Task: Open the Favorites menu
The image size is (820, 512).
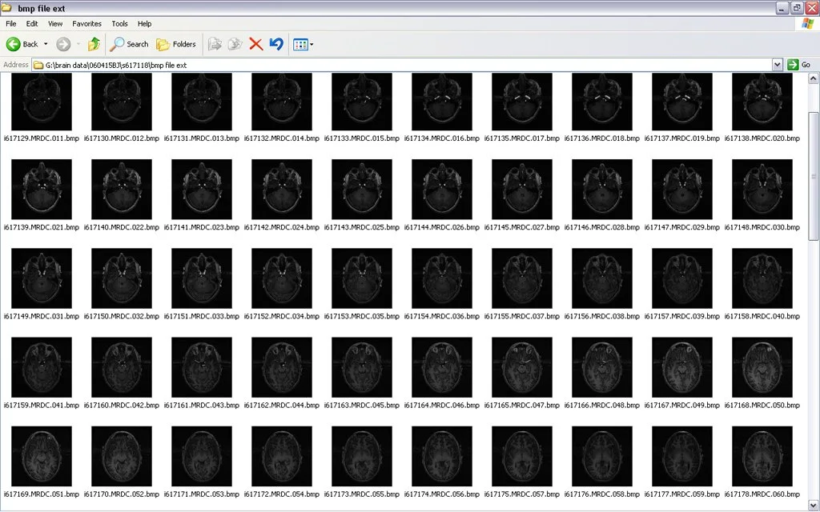Action: pyautogui.click(x=86, y=23)
